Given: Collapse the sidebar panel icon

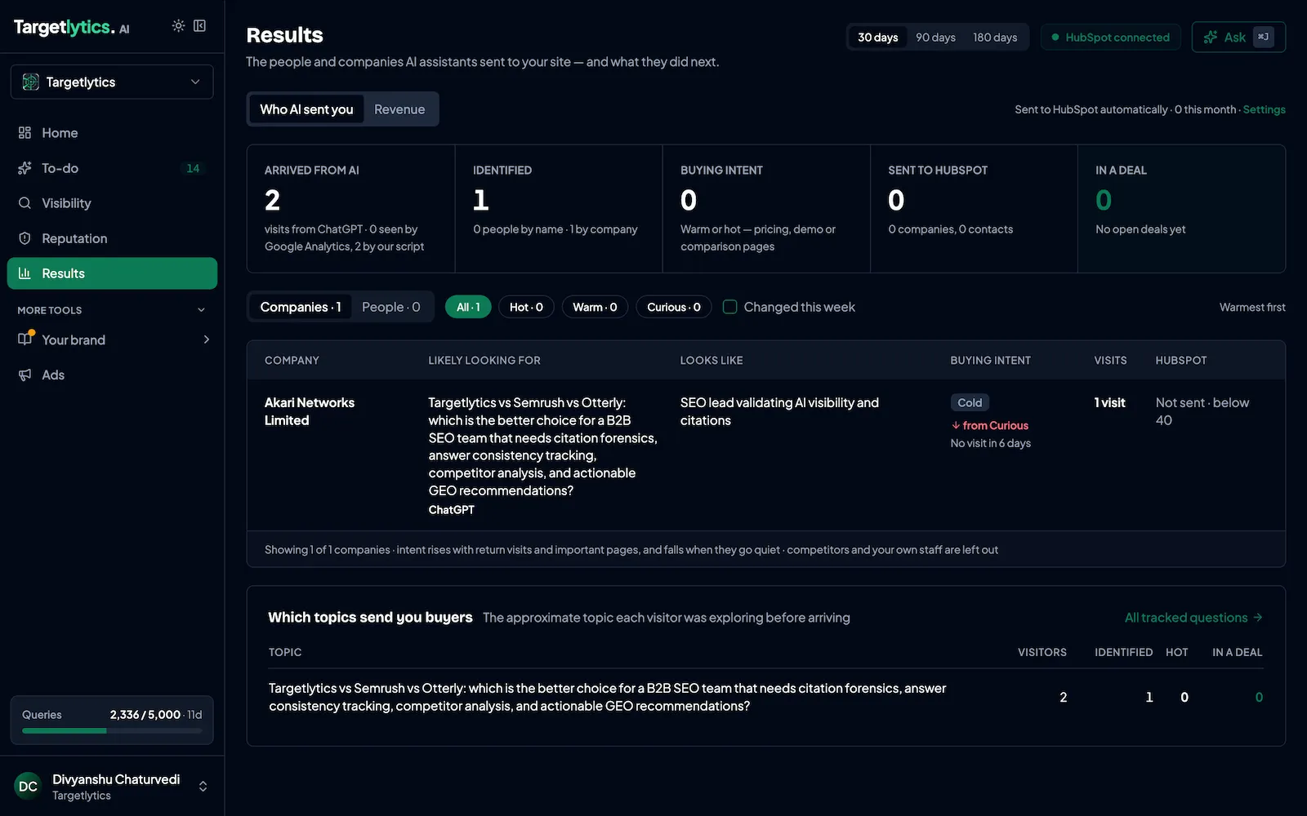Looking at the screenshot, I should coord(199,26).
